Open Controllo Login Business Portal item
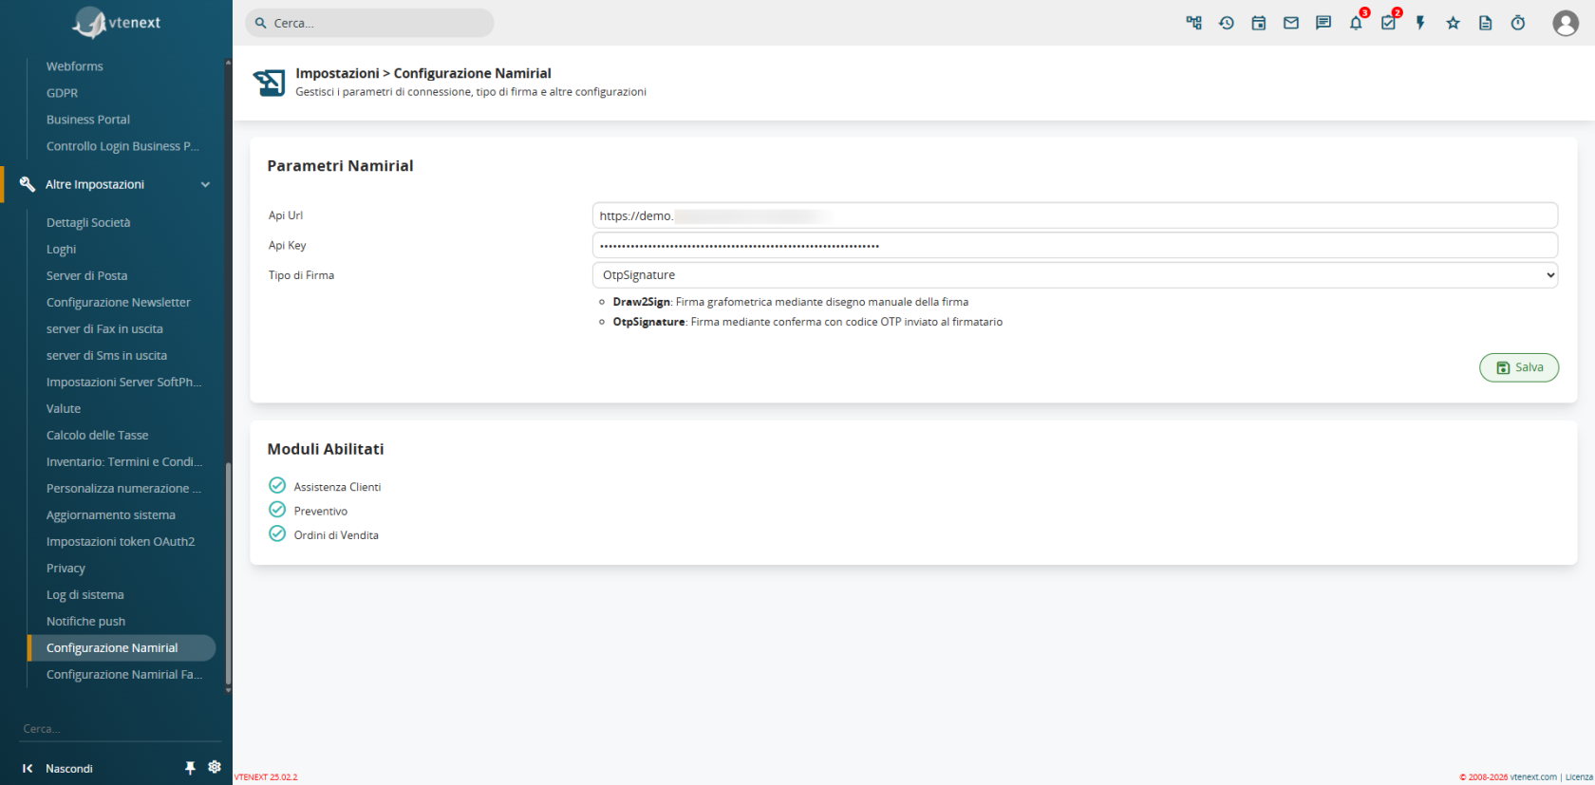The image size is (1595, 785). point(123,146)
